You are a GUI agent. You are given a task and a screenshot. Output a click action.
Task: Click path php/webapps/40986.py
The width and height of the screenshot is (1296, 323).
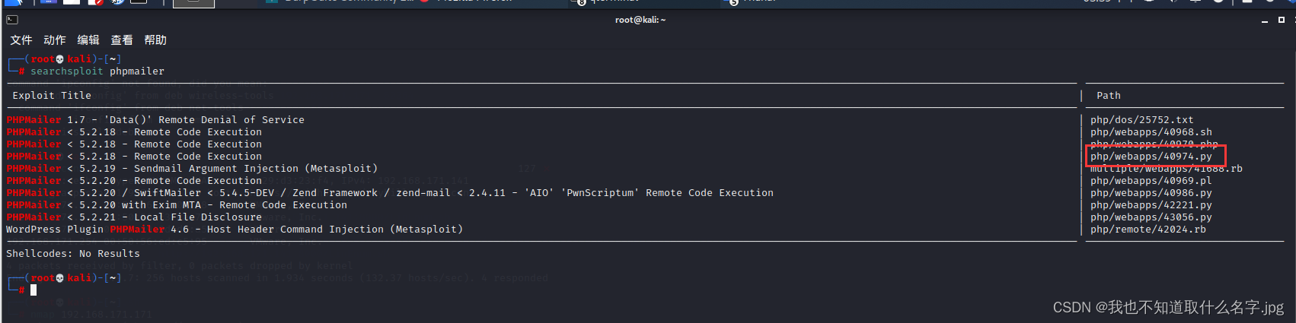pyautogui.click(x=1151, y=193)
